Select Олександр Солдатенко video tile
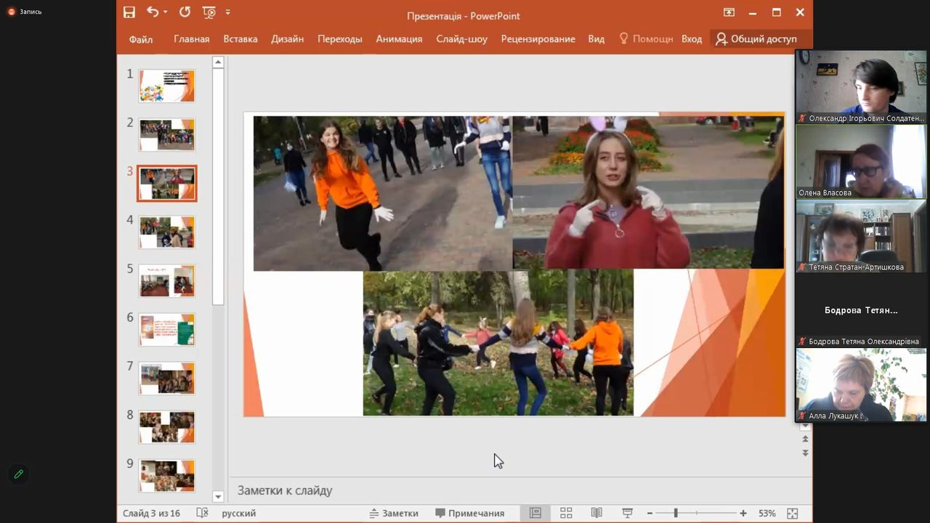Image resolution: width=930 pixels, height=523 pixels. (x=861, y=86)
